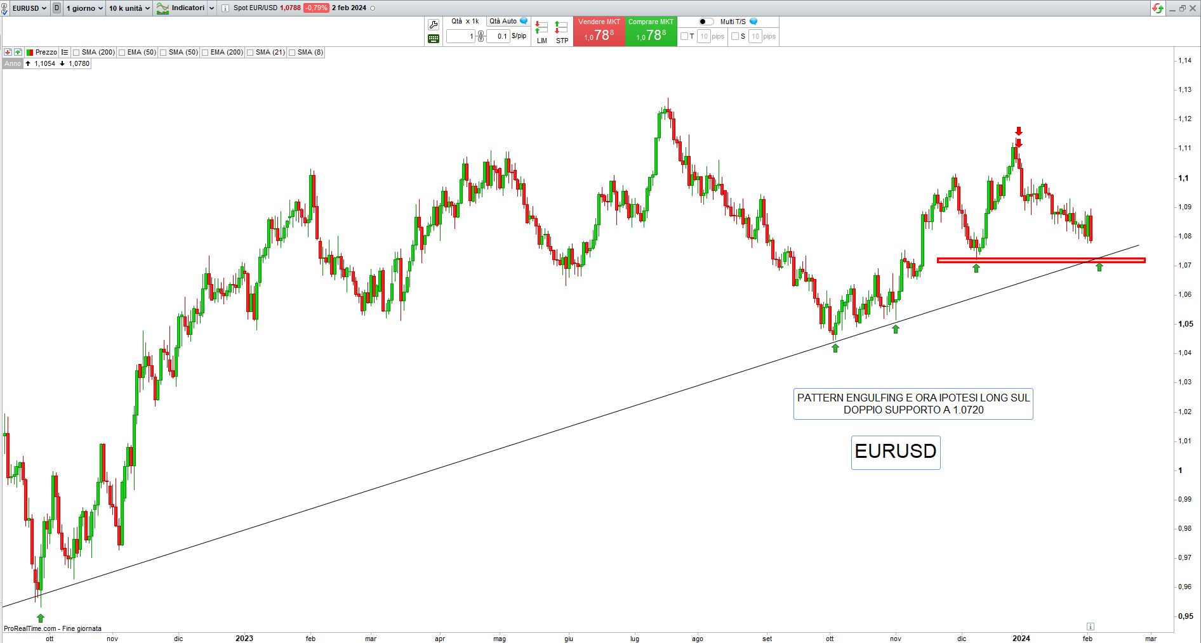Click the chain link icon between quantity fields
This screenshot has width=1201, height=643.
(481, 36)
